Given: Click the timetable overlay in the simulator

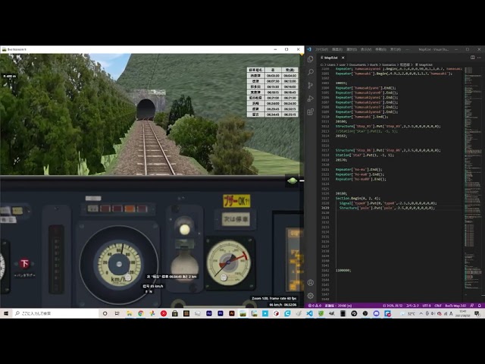Looking at the screenshot, I should tap(273, 93).
